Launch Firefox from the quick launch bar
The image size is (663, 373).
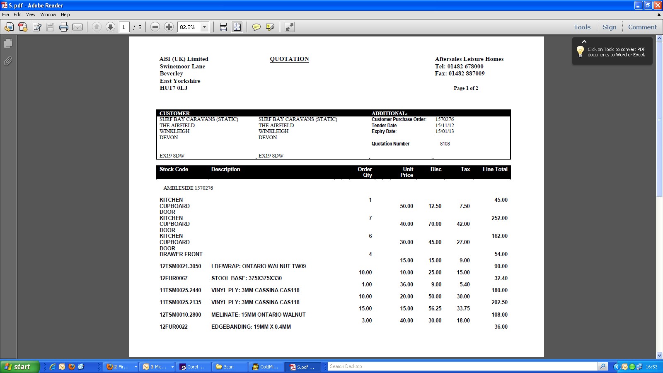point(72,367)
